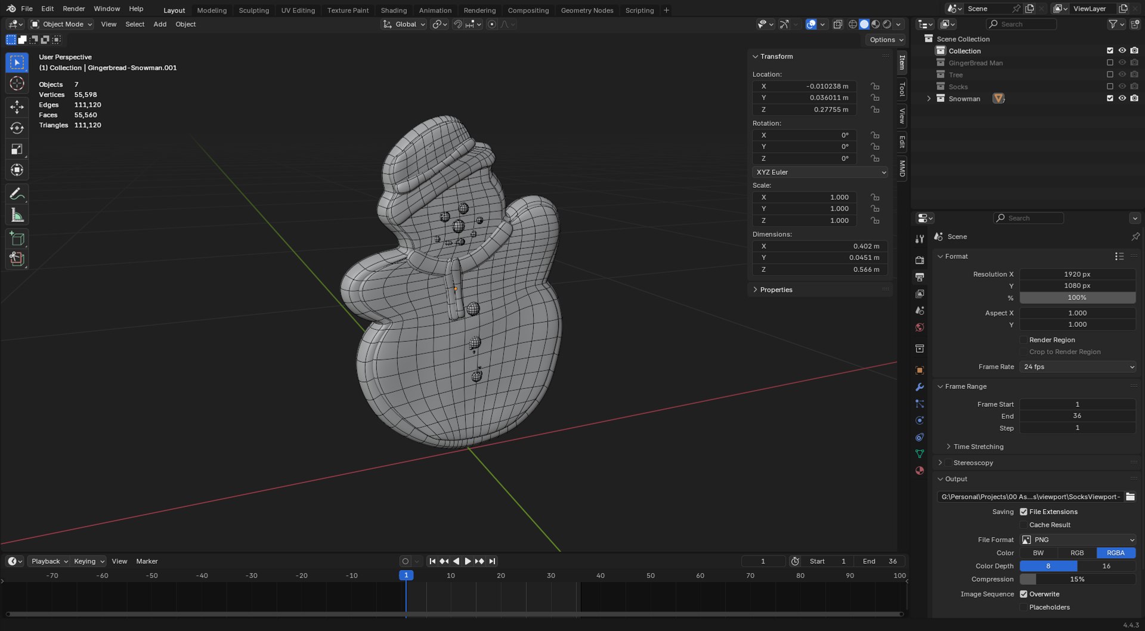The width and height of the screenshot is (1145, 631).
Task: Play the animation in timeline
Action: 468,561
